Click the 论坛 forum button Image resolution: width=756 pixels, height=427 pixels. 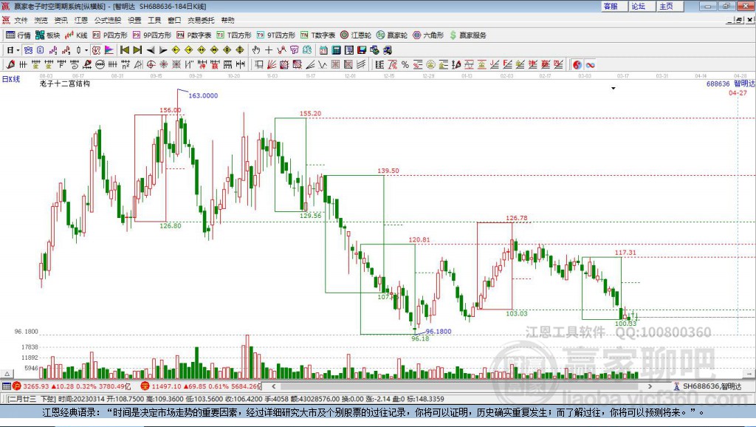tap(642, 6)
